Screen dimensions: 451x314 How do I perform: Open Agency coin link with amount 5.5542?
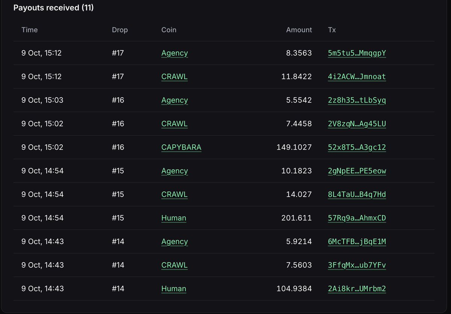175,100
